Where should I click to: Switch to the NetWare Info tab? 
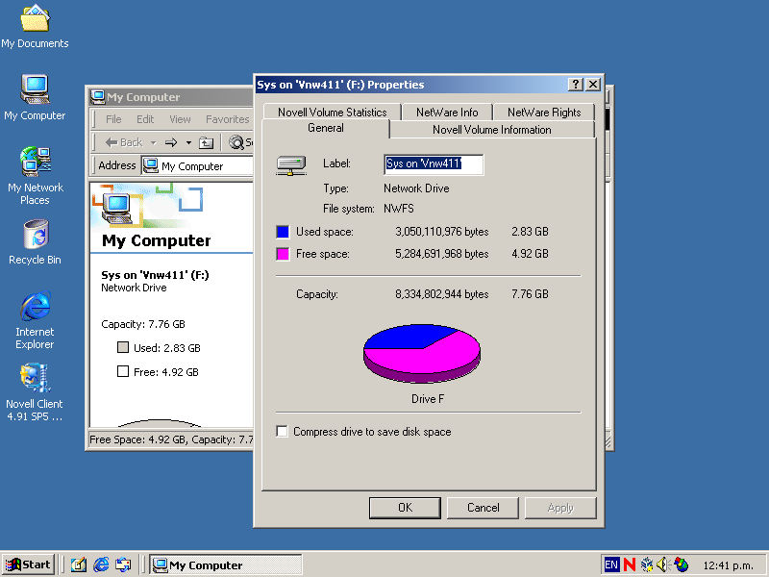(x=447, y=112)
